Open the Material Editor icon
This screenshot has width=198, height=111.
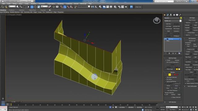pyautogui.click(x=115, y=7)
